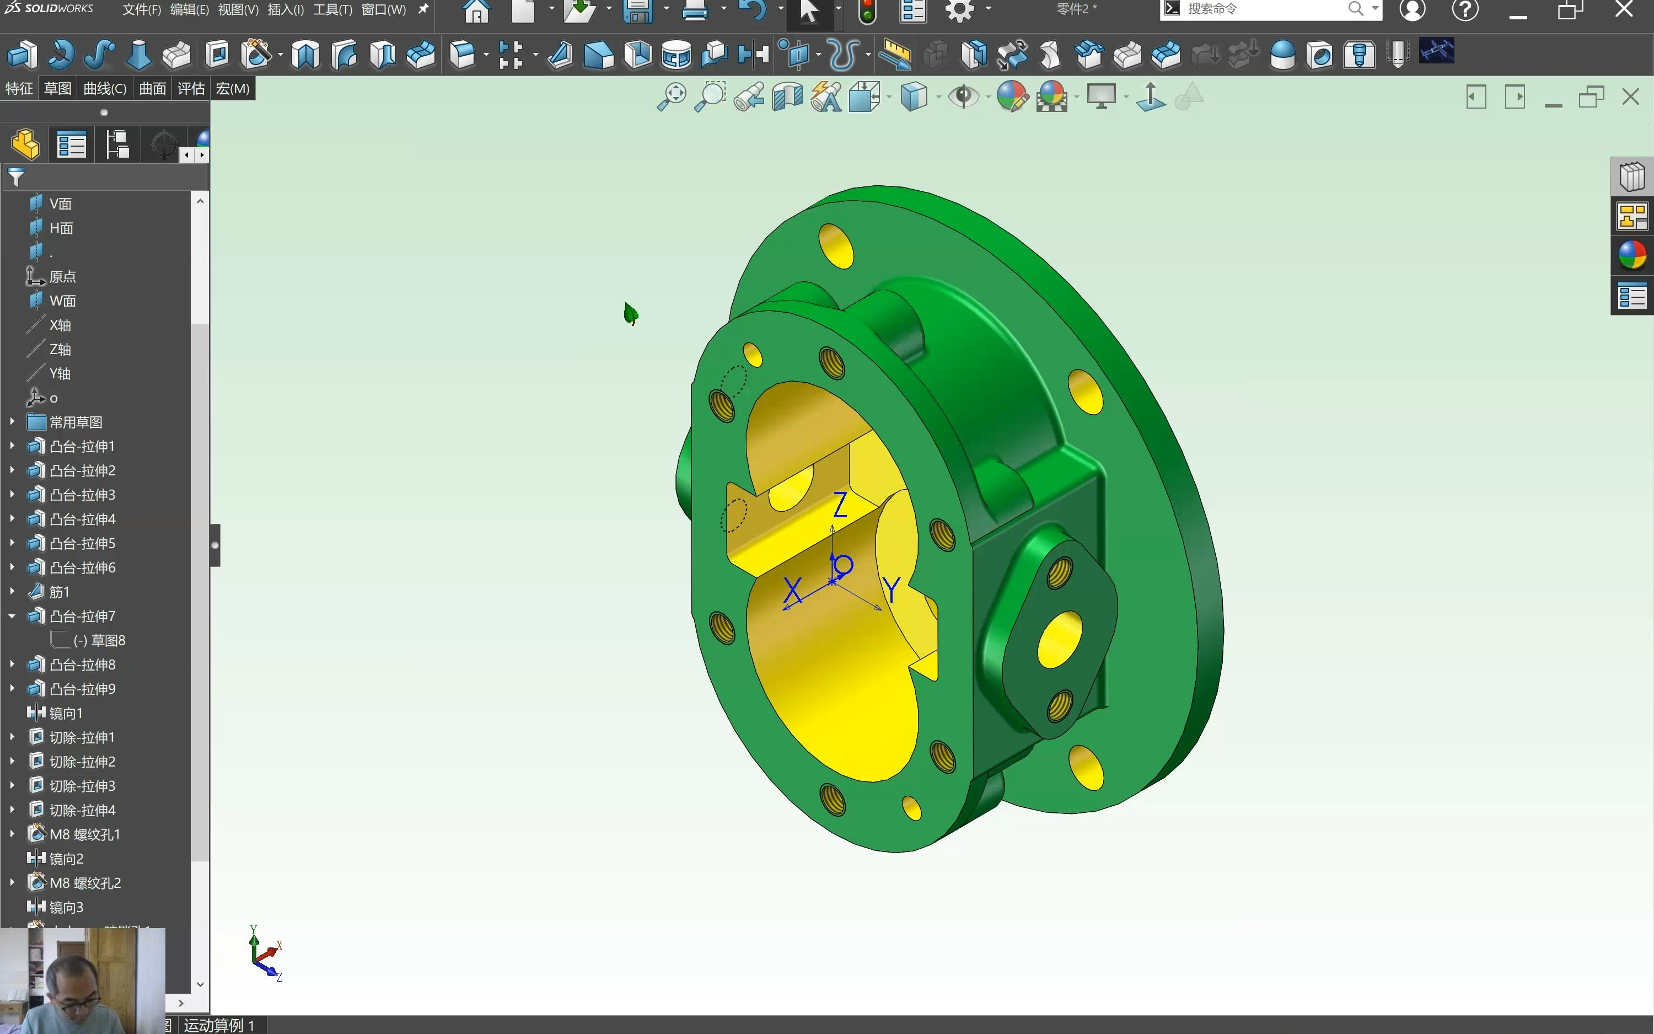Select the Rib feature tool
The image size is (1654, 1034).
(x=560, y=55)
